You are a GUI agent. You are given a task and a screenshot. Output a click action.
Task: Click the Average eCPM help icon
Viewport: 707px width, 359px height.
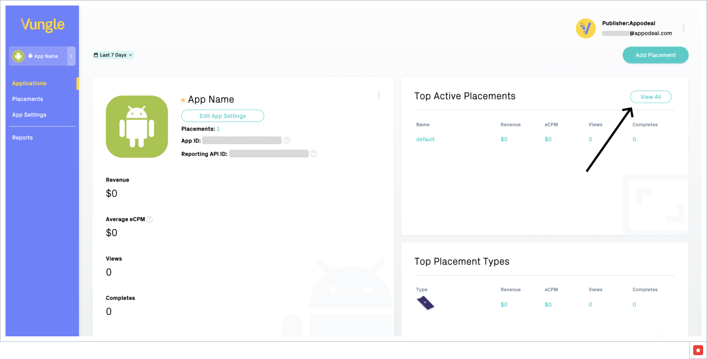[149, 219]
